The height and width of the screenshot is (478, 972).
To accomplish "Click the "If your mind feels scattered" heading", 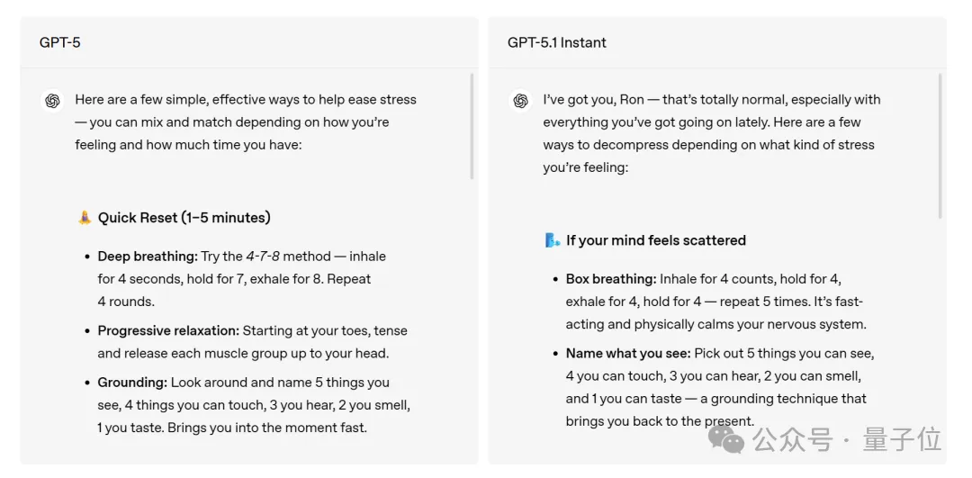I will pyautogui.click(x=656, y=240).
